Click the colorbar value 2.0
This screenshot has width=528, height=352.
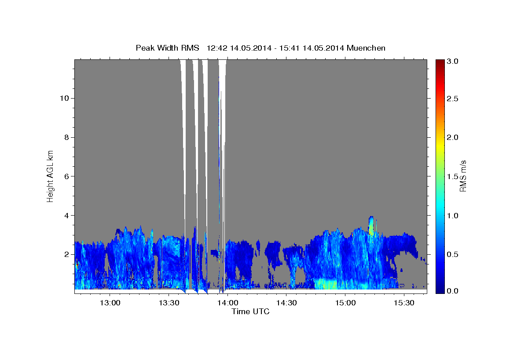pos(453,137)
